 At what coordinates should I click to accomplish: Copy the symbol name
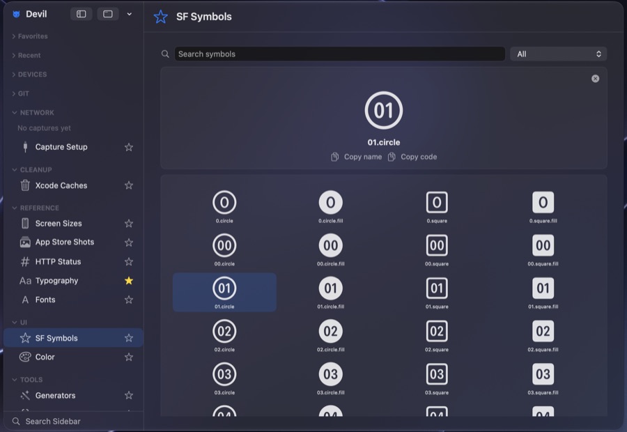click(x=356, y=157)
